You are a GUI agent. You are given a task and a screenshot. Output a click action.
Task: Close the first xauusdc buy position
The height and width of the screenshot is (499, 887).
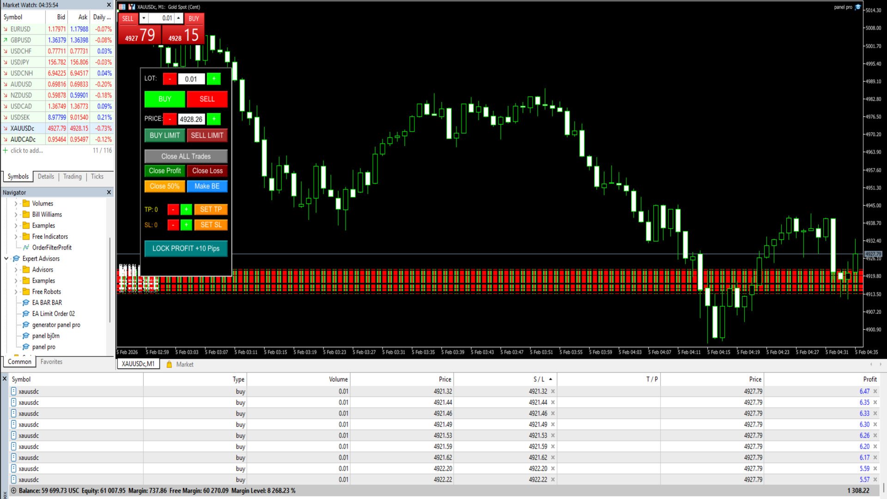coord(875,391)
